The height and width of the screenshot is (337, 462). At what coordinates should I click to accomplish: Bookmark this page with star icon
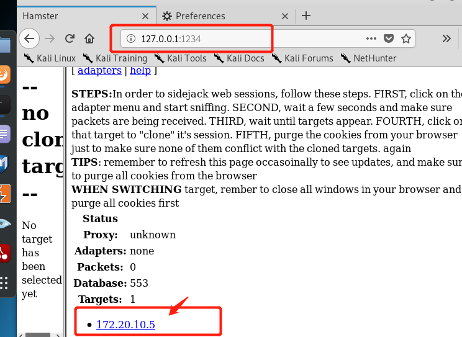(406, 38)
